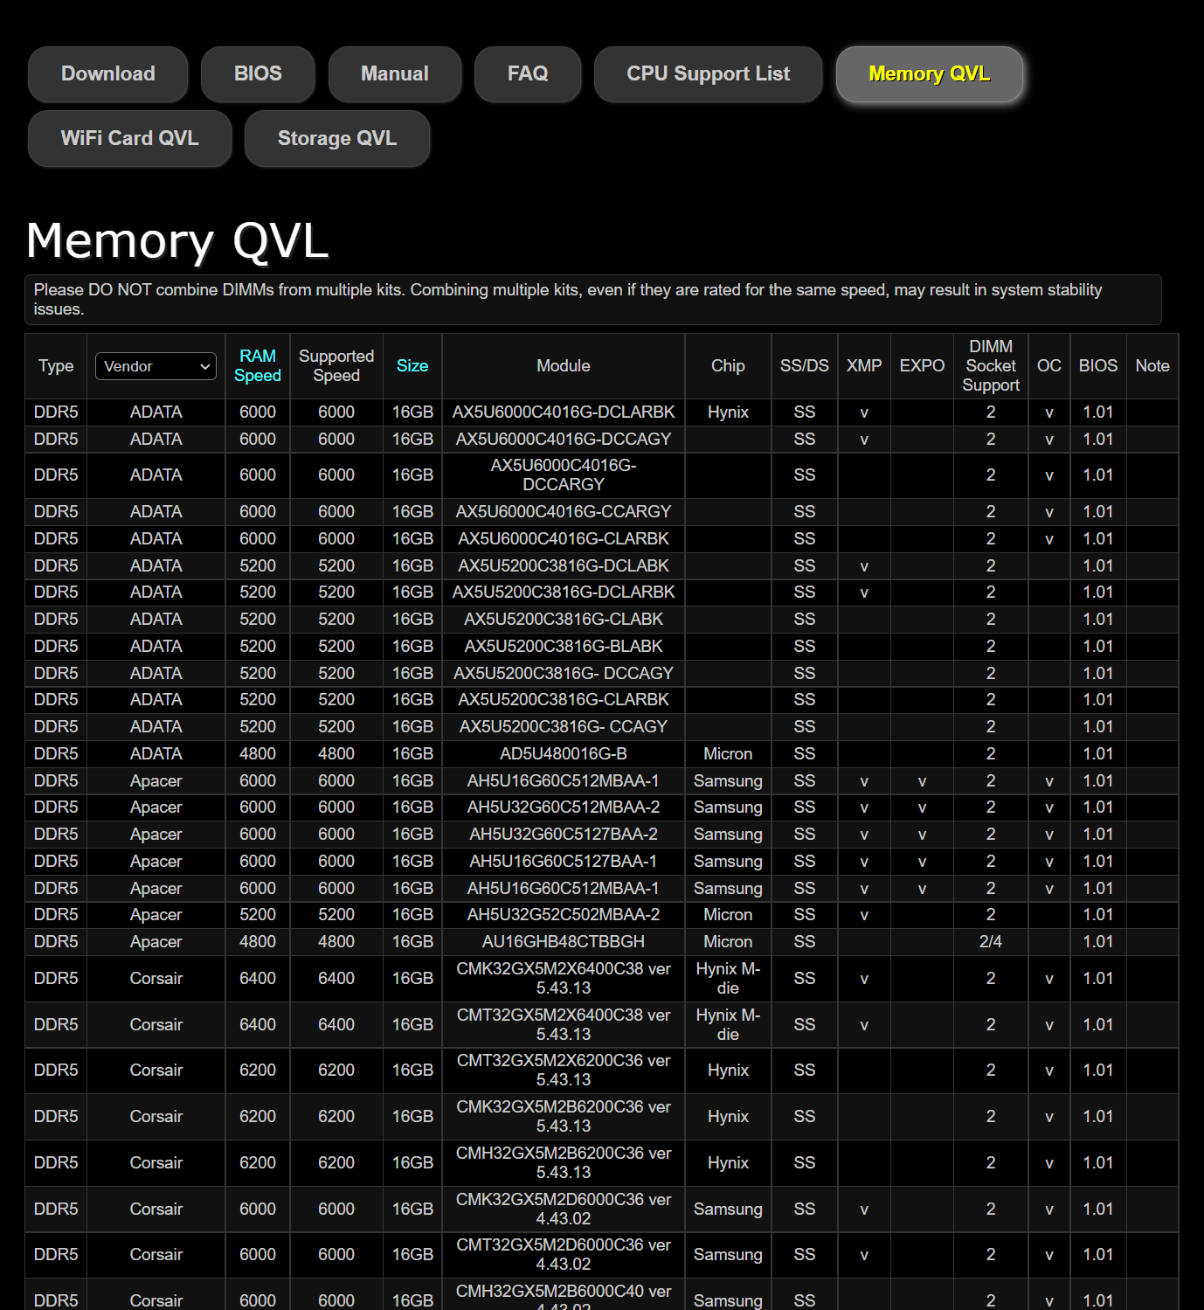Expand the Vendor filter dropdown

coord(156,366)
